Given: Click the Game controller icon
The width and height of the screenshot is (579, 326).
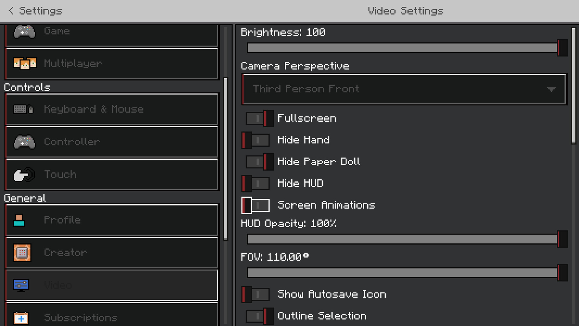Looking at the screenshot, I should click(24, 31).
